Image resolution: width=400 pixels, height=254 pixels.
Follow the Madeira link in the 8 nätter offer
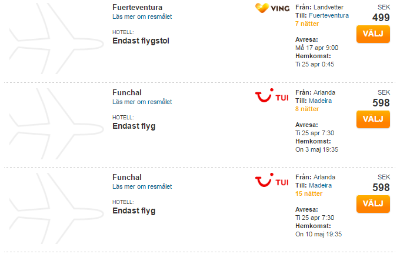(x=320, y=101)
